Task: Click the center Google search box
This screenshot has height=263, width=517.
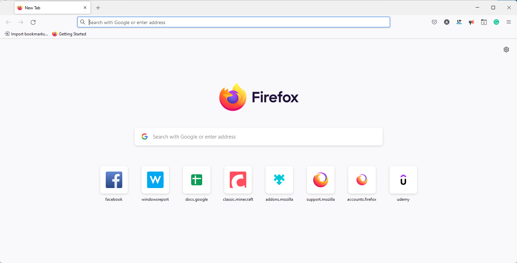Action: coord(259,137)
